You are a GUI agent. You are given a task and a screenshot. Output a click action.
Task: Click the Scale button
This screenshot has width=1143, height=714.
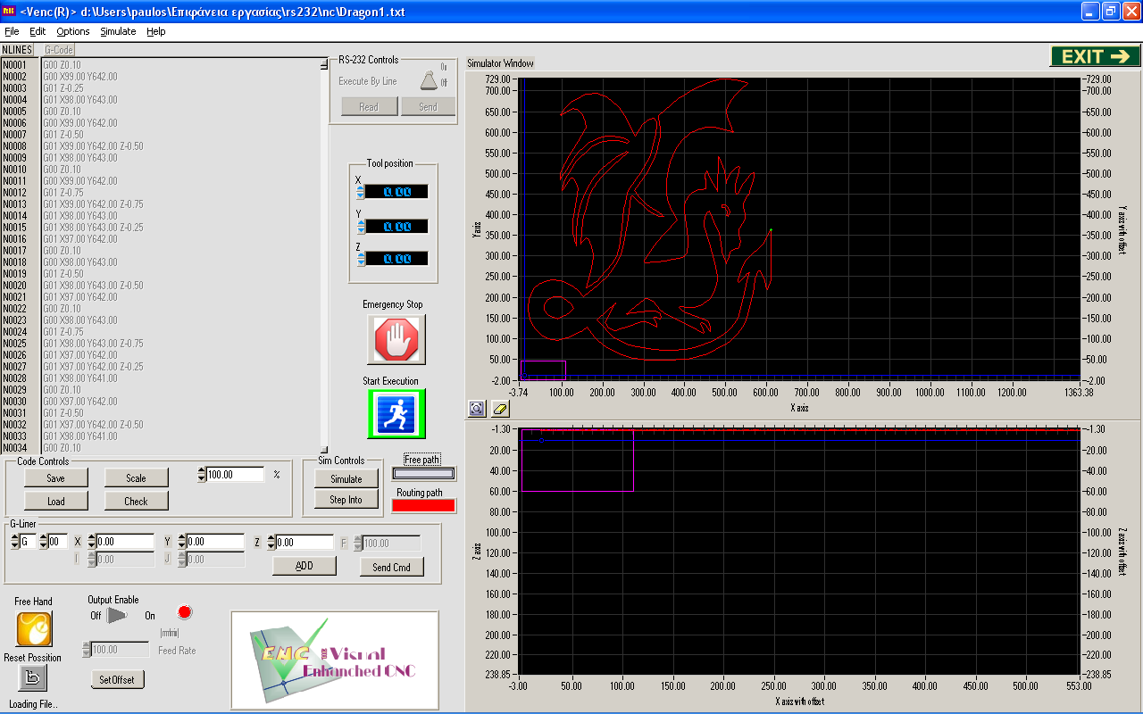pos(136,478)
